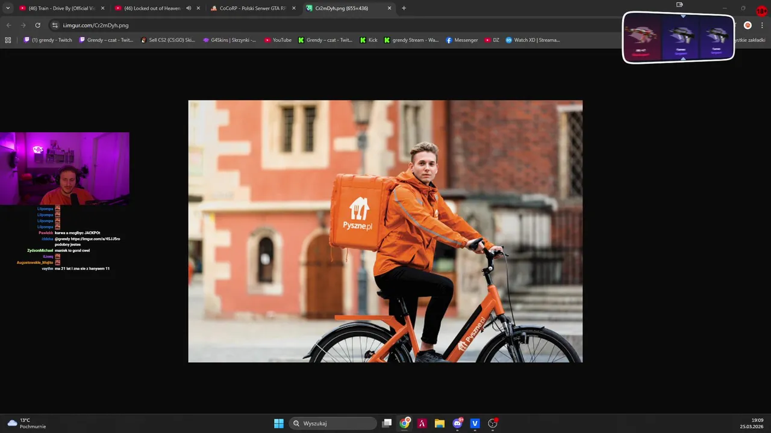This screenshot has height=433, width=771.
Task: Open a new browser tab
Action: 404,8
